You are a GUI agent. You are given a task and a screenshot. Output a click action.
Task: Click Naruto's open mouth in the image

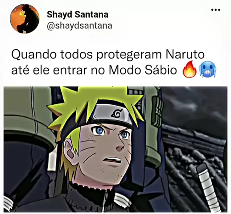[x=112, y=160]
